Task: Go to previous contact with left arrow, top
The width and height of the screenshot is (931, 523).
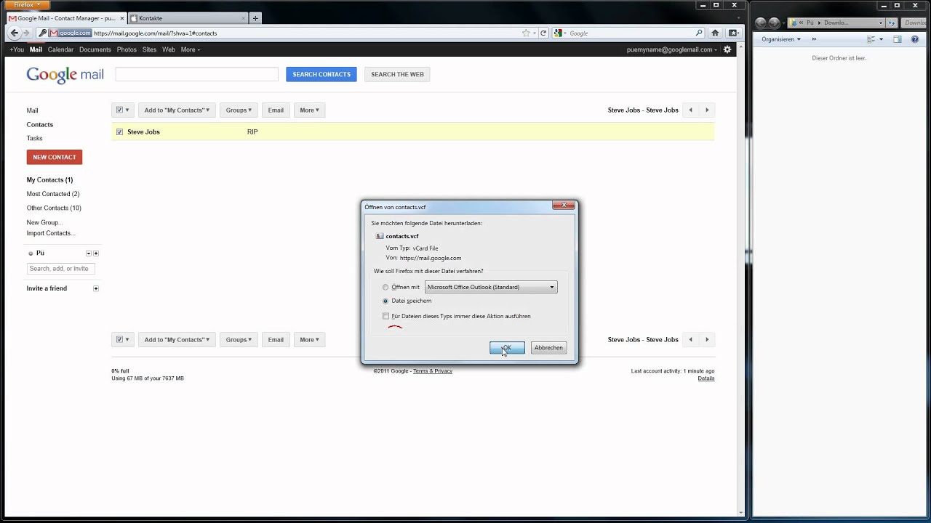Action: coord(691,110)
